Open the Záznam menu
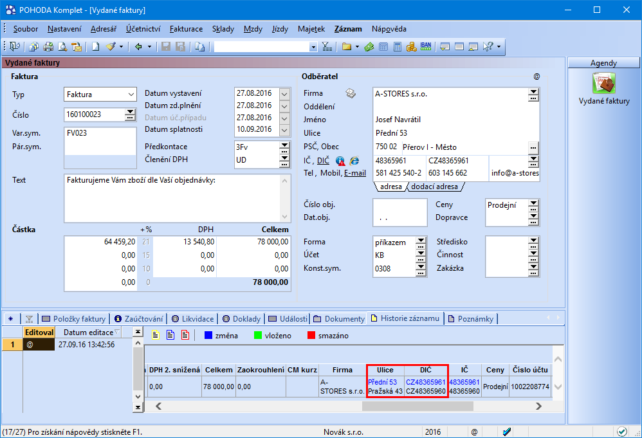This screenshot has width=642, height=438. (x=348, y=29)
